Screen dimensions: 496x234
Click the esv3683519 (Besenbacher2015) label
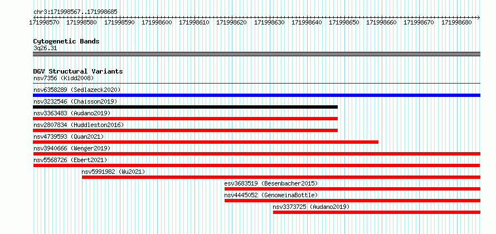271,183
